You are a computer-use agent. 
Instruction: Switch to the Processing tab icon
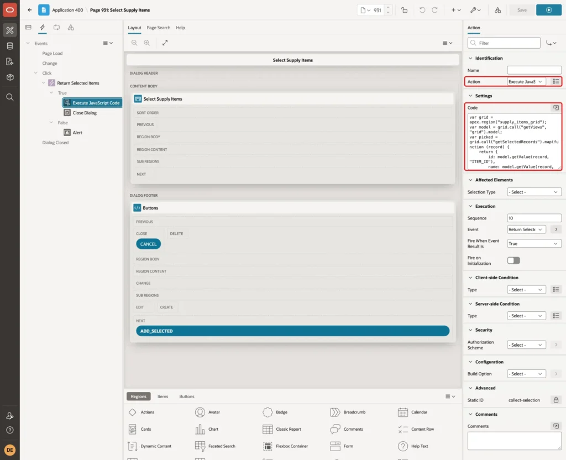57,28
